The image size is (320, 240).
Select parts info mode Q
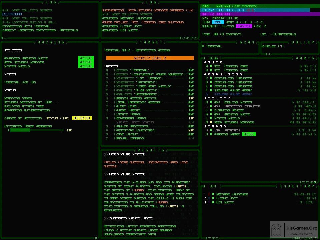click(x=315, y=182)
